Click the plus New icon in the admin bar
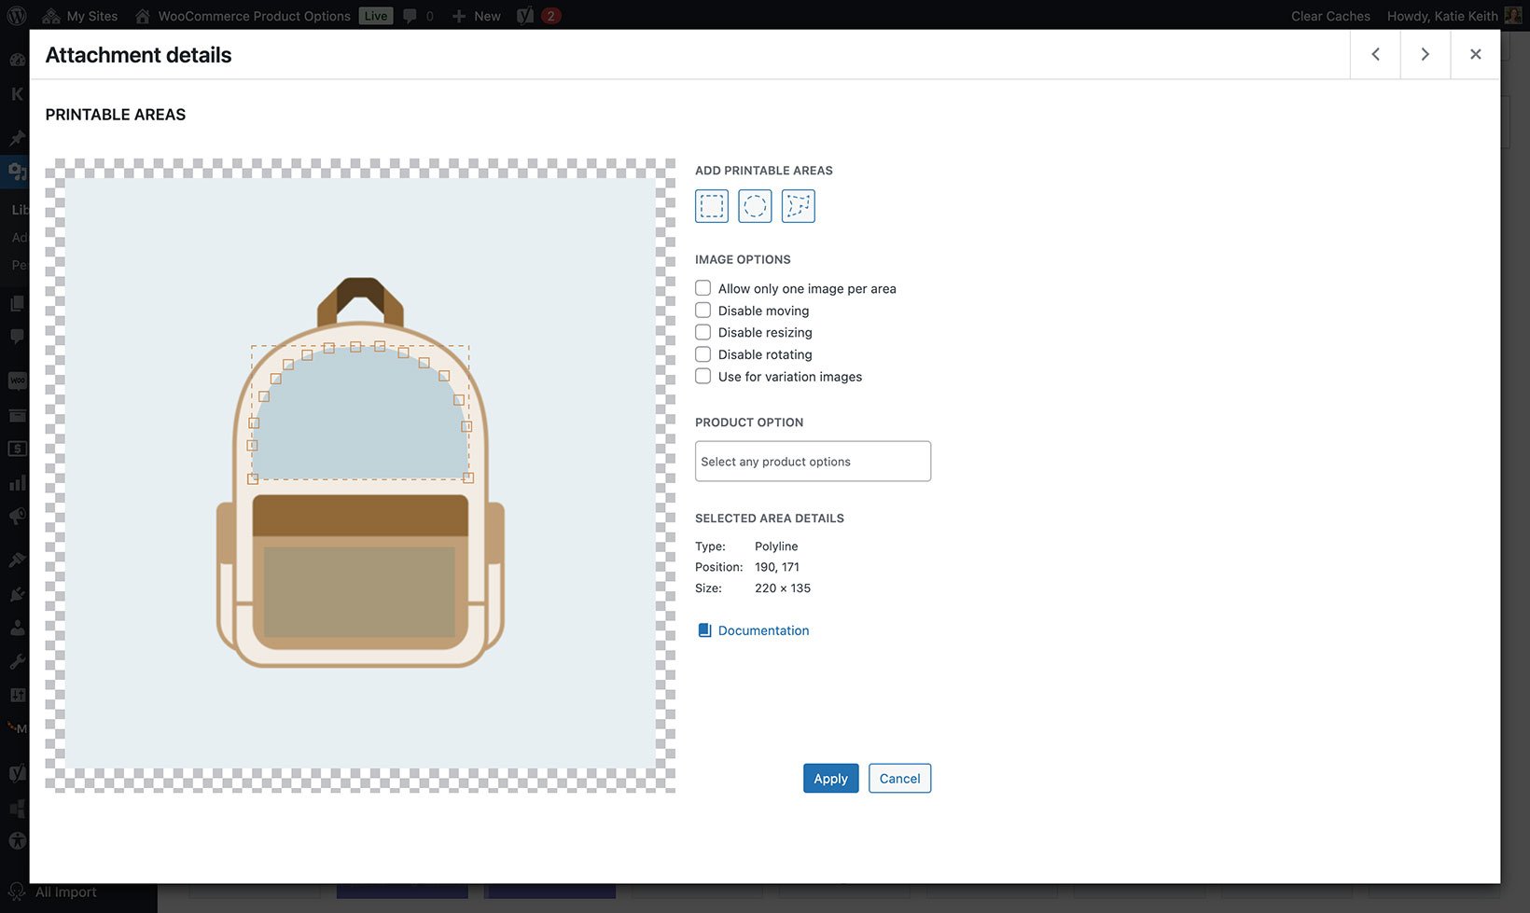This screenshot has width=1530, height=913. click(457, 15)
